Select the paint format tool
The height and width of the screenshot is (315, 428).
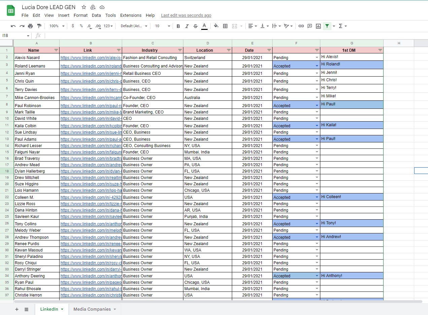(x=39, y=26)
